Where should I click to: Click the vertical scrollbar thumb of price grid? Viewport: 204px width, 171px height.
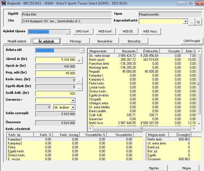(199, 84)
